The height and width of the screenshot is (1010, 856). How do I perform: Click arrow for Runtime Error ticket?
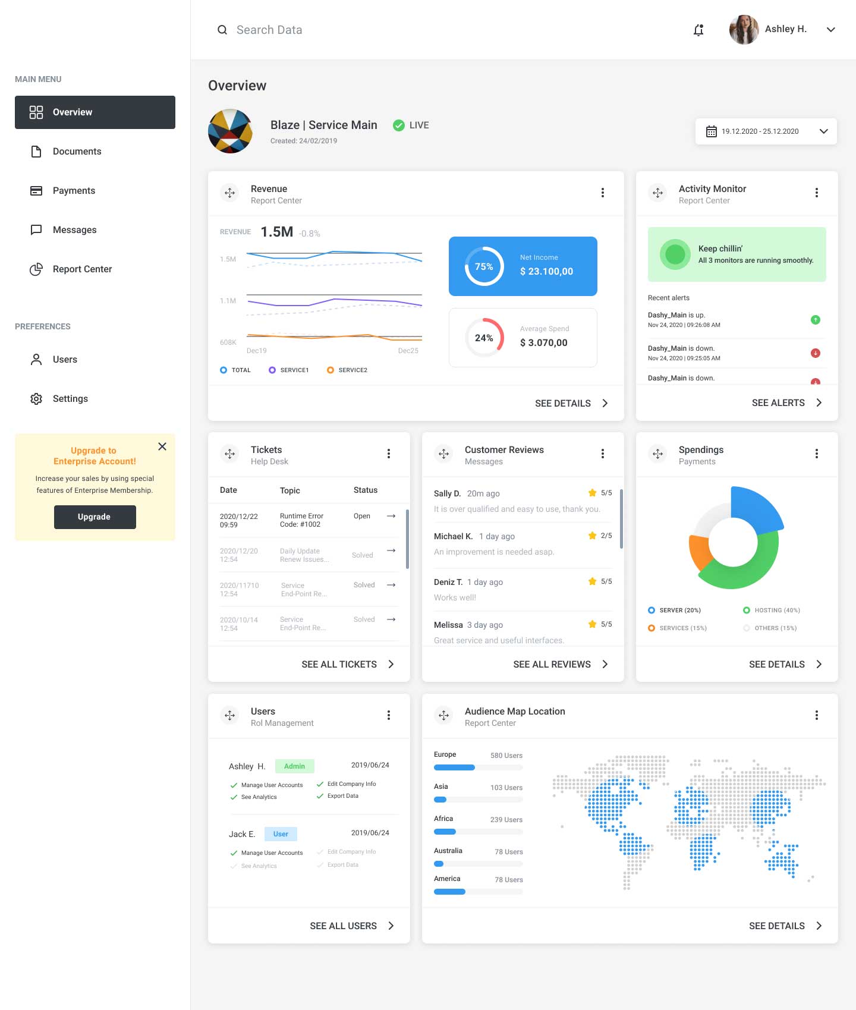point(391,516)
